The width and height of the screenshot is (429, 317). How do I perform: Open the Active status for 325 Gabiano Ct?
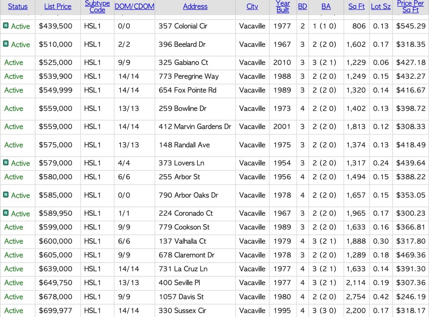14,62
